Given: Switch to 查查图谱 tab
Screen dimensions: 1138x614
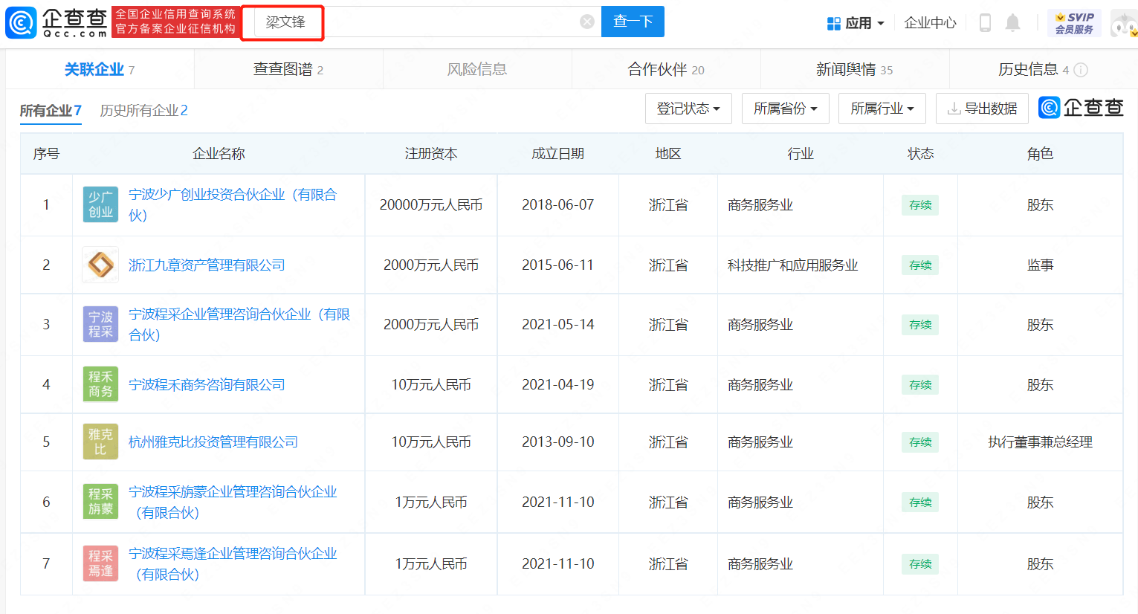Looking at the screenshot, I should (288, 69).
